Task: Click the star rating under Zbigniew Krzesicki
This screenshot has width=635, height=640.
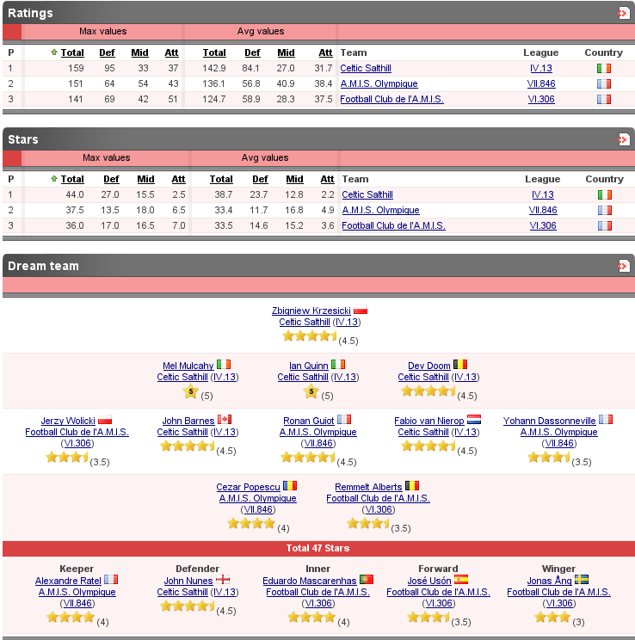Action: pyautogui.click(x=309, y=336)
